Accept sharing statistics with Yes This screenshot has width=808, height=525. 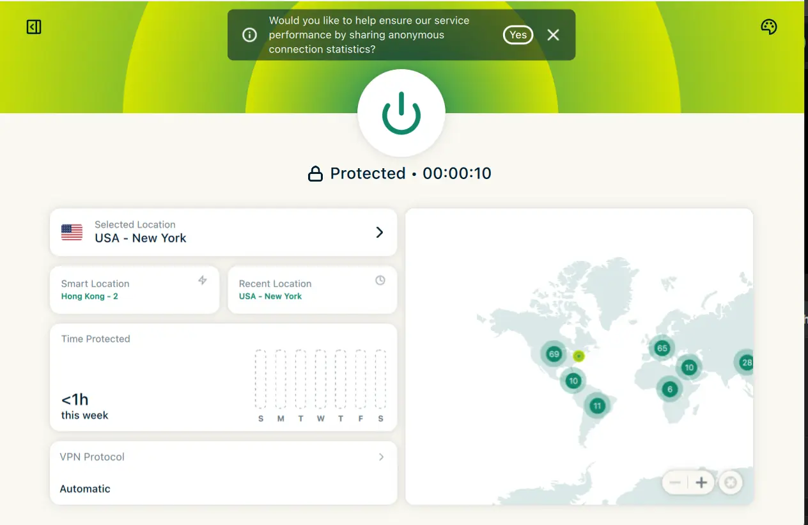coord(518,35)
